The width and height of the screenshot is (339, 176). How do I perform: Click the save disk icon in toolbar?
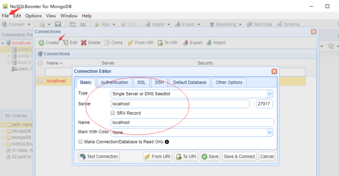58,24
